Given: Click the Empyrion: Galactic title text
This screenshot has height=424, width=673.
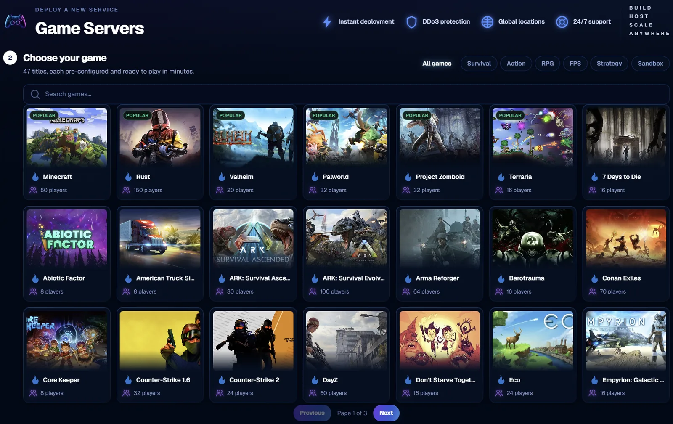Looking at the screenshot, I should click(633, 380).
